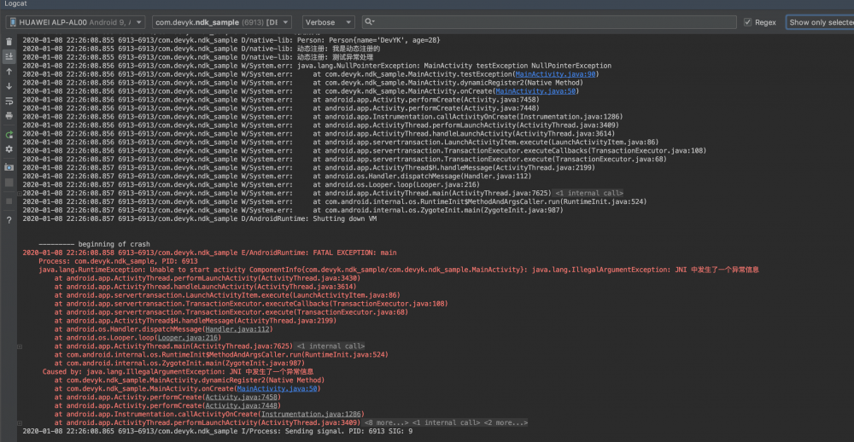854x442 pixels.
Task: Open the com.devyk.ndk_sample process dropdown
Action: click(222, 22)
